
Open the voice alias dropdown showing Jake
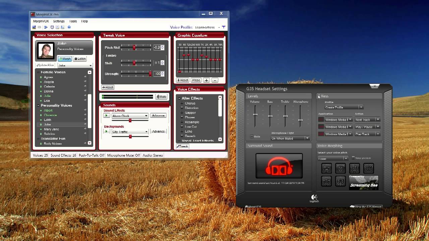[x=75, y=66]
